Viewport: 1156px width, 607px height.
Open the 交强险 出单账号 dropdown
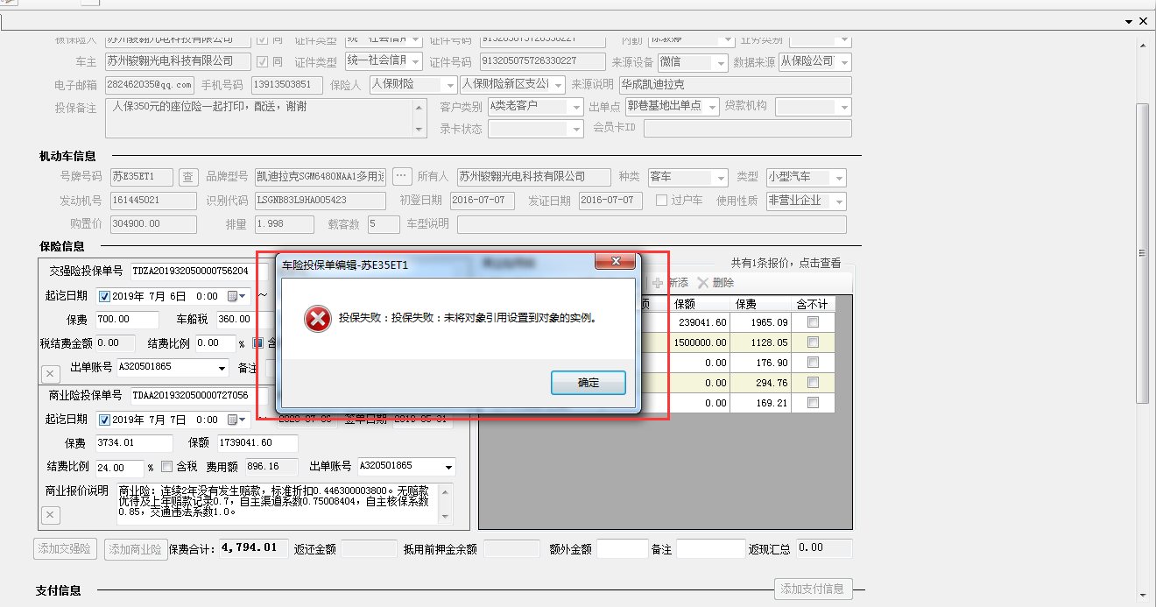(221, 368)
